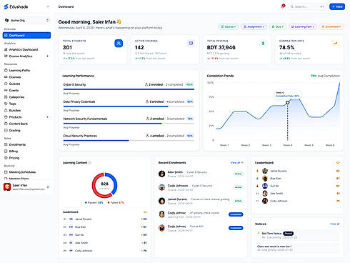Click the crown icon in Leaderboard under donut chart

(145, 212)
